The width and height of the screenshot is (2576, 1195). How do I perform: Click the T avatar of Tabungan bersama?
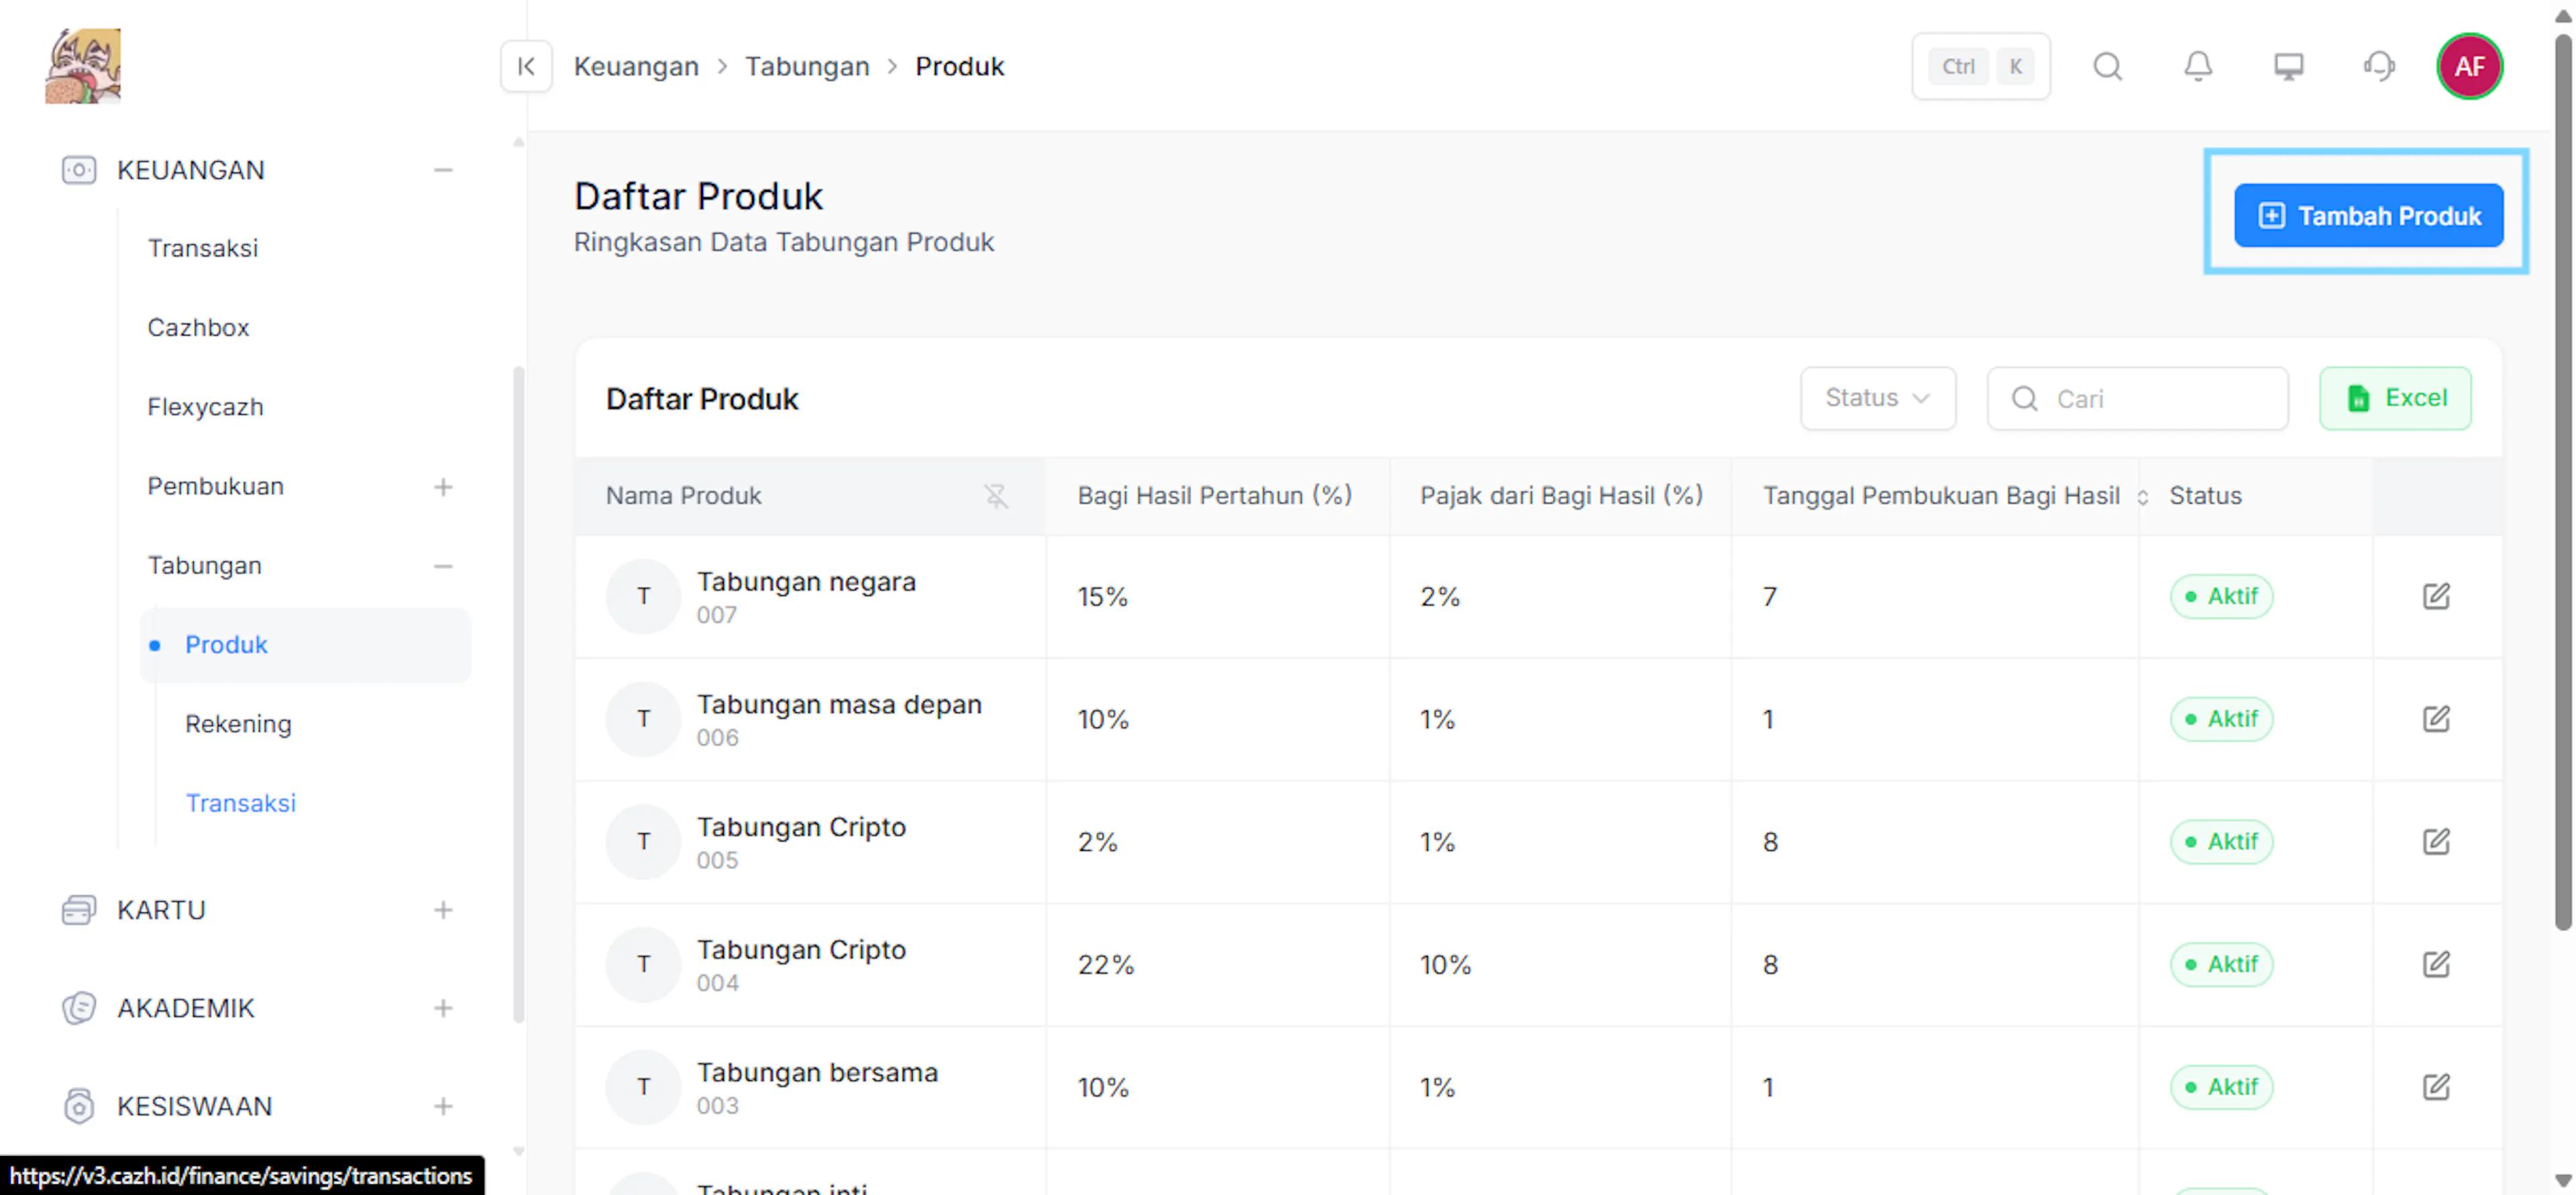click(643, 1087)
